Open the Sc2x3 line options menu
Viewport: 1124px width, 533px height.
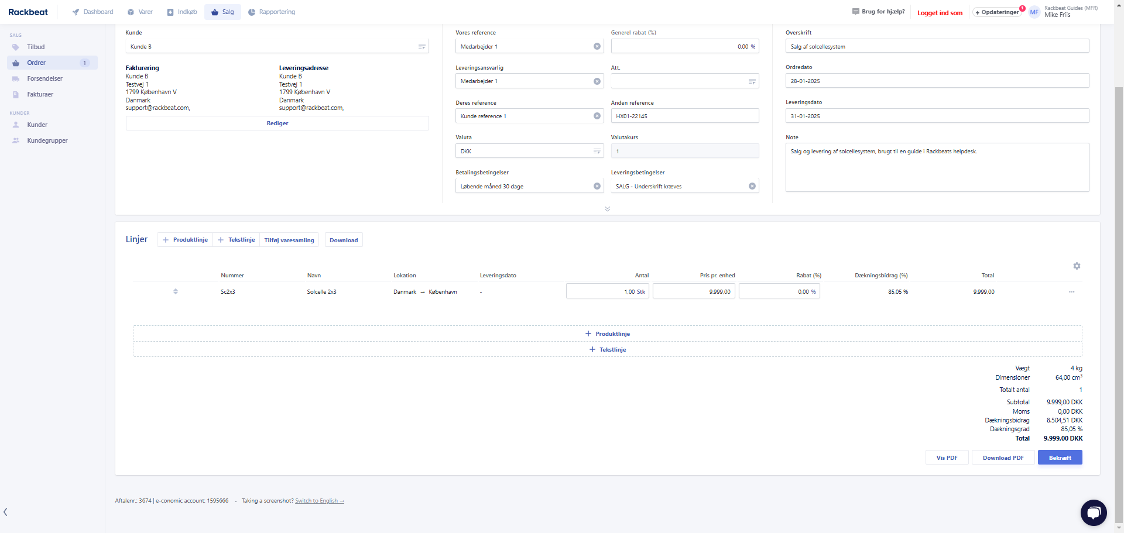1071,292
